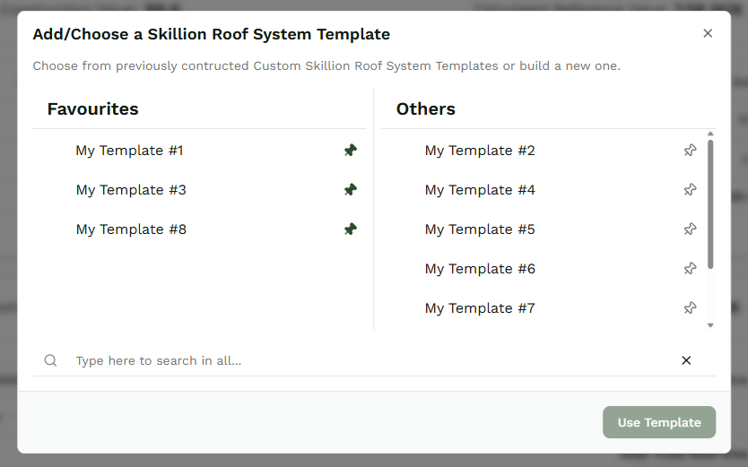Unpin My Template #1 from Favourites
748x467 pixels.
click(x=351, y=151)
